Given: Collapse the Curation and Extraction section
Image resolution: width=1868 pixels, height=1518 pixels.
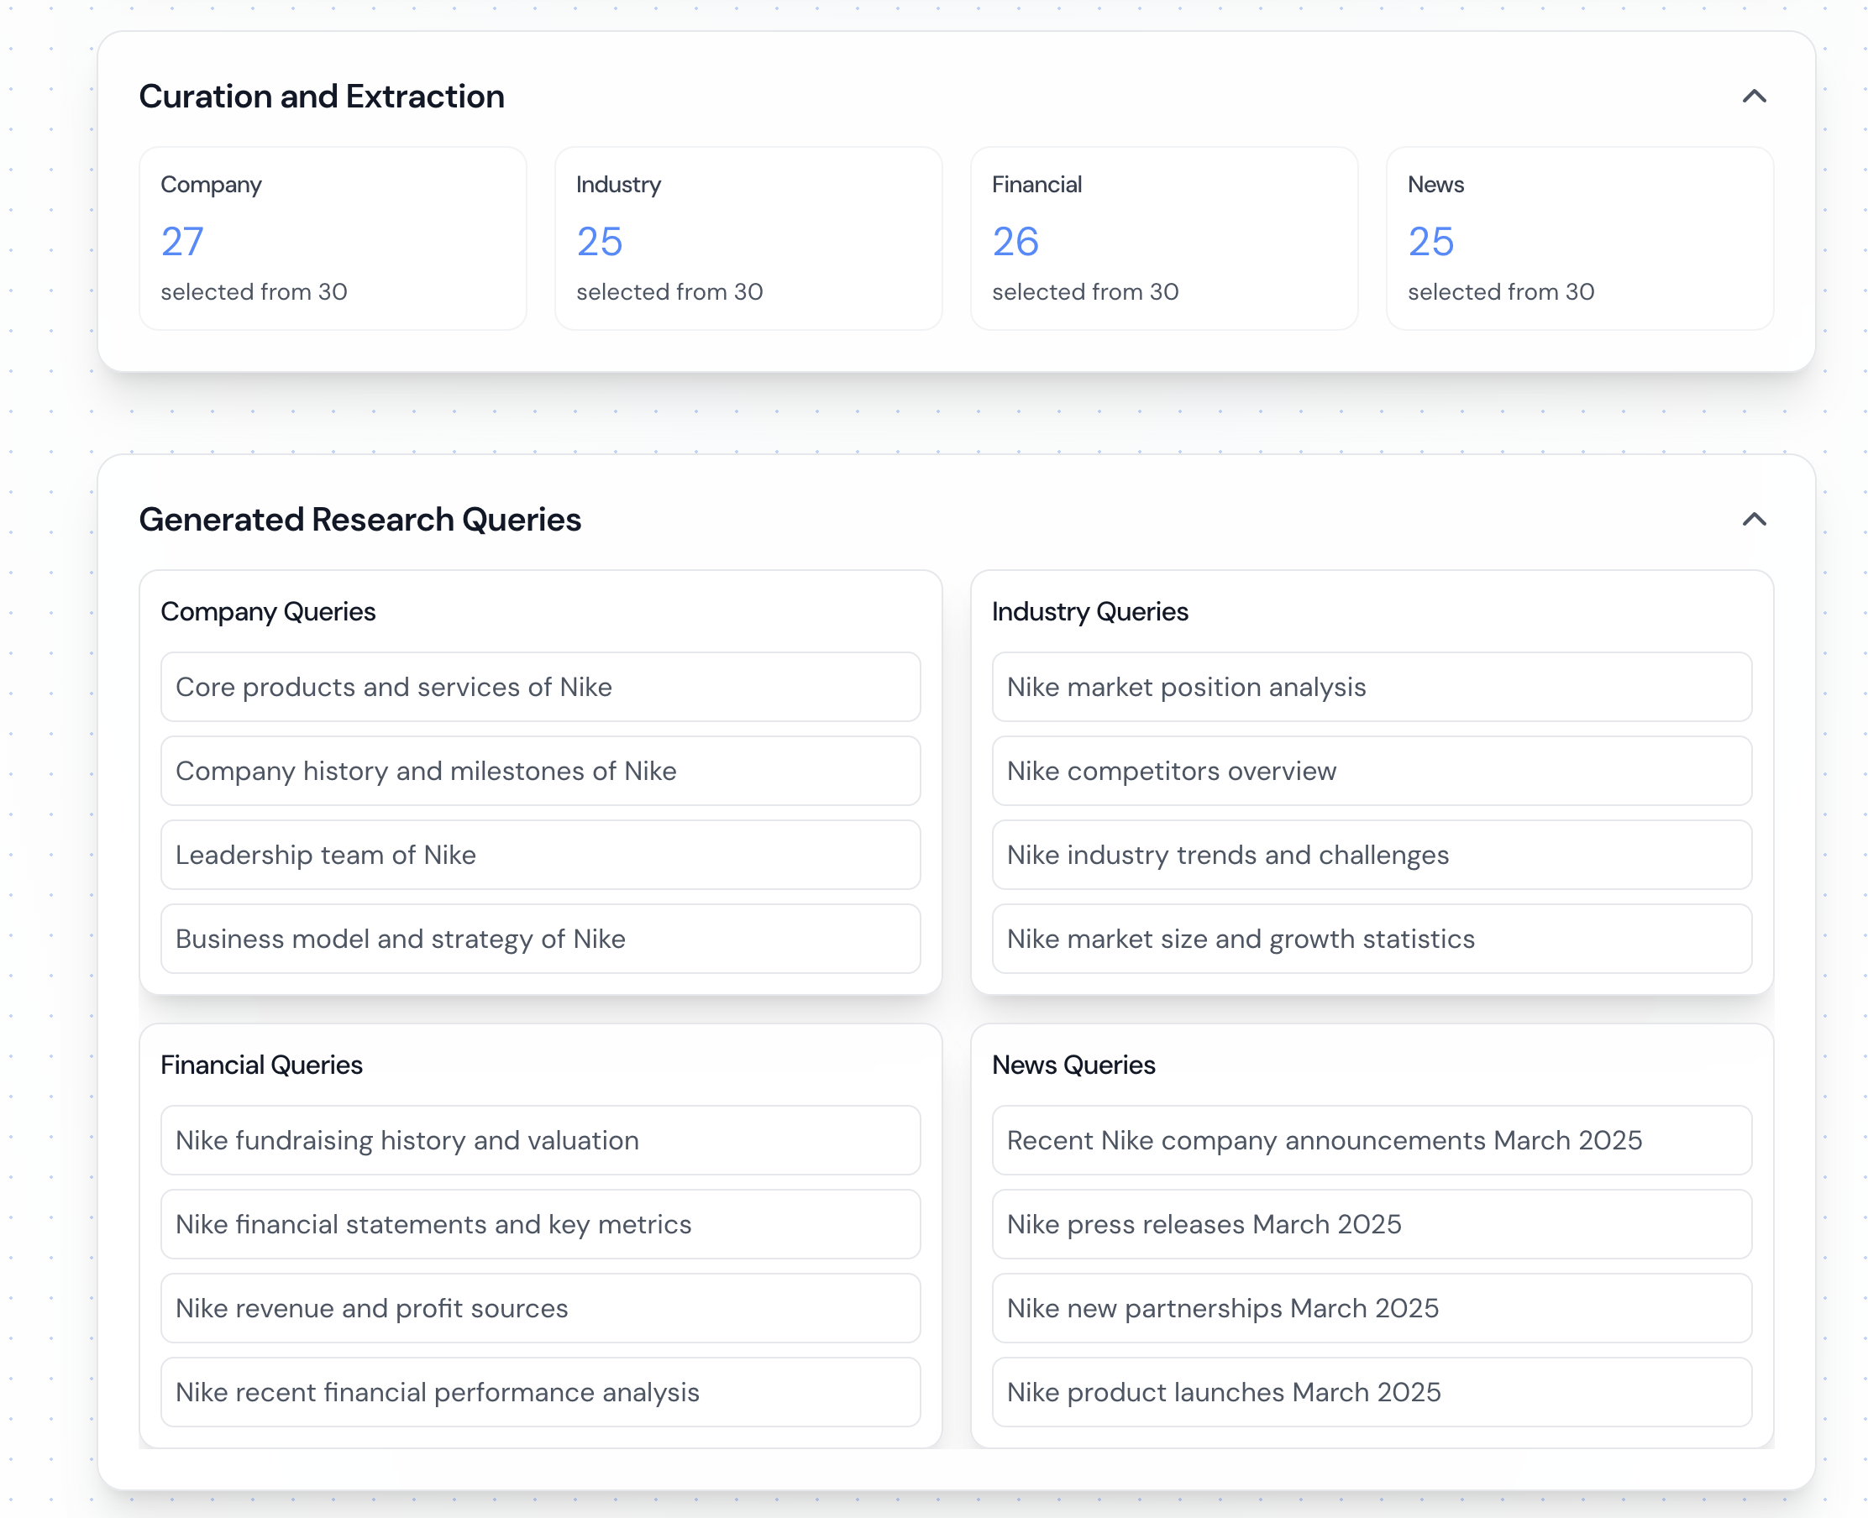Looking at the screenshot, I should pyautogui.click(x=1754, y=97).
